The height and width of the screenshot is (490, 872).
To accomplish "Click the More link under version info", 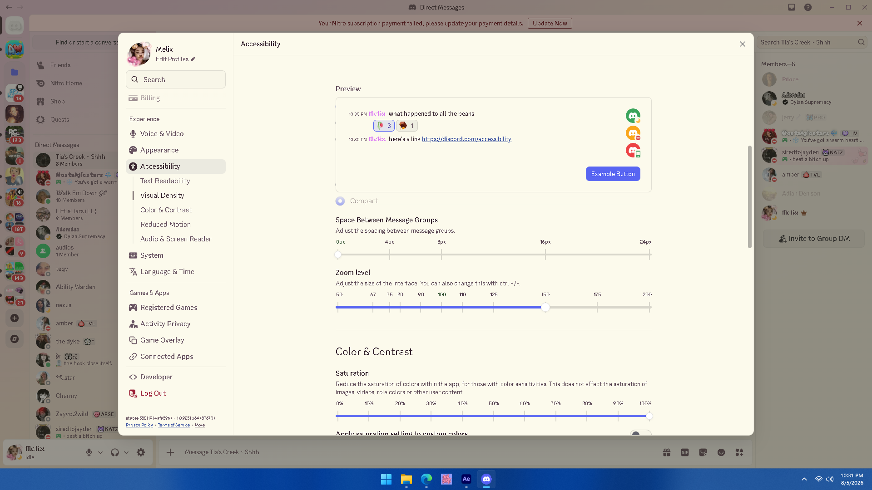I will pos(200,425).
